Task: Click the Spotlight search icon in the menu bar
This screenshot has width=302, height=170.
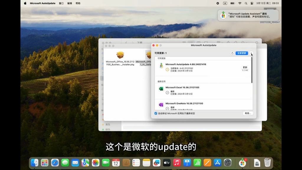Action: click(246, 4)
